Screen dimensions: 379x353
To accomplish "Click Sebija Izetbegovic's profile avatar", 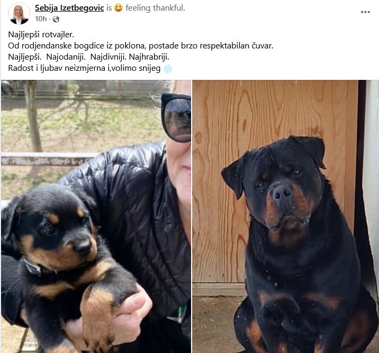I will click(x=19, y=13).
